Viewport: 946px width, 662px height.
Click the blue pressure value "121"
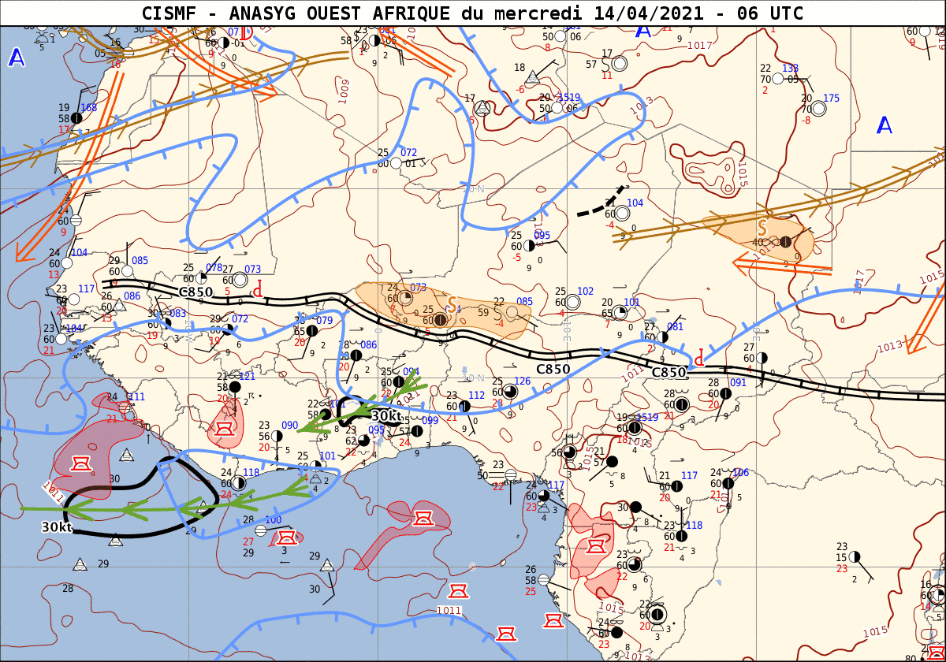[247, 377]
